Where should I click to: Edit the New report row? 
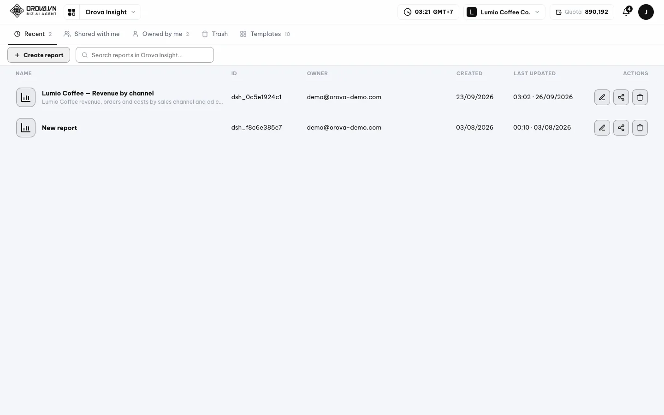[x=602, y=128]
